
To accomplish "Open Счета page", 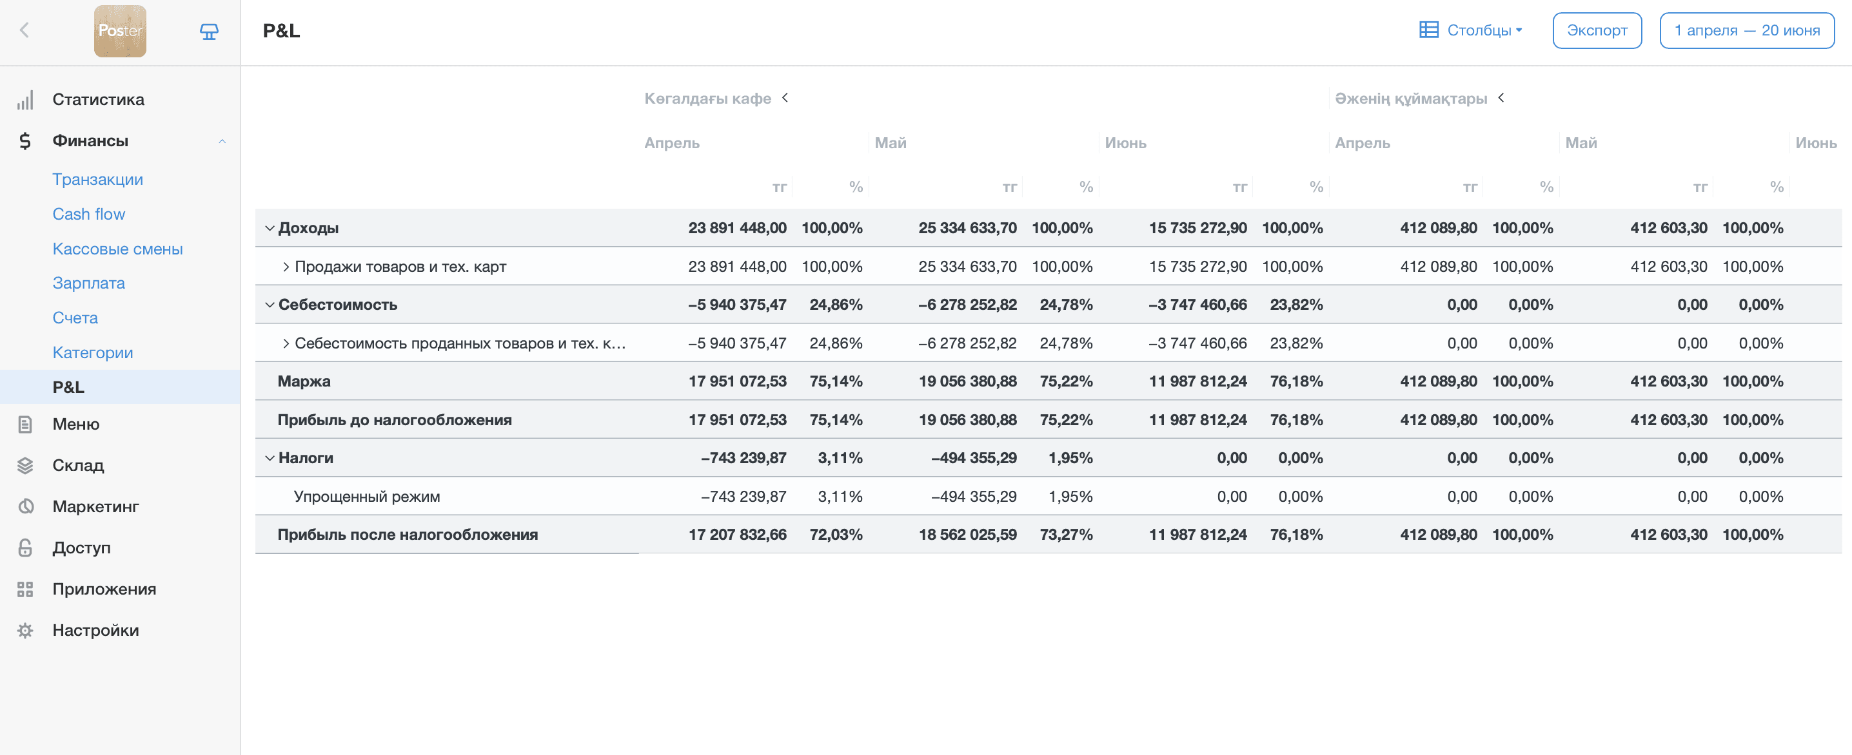I will tap(75, 318).
